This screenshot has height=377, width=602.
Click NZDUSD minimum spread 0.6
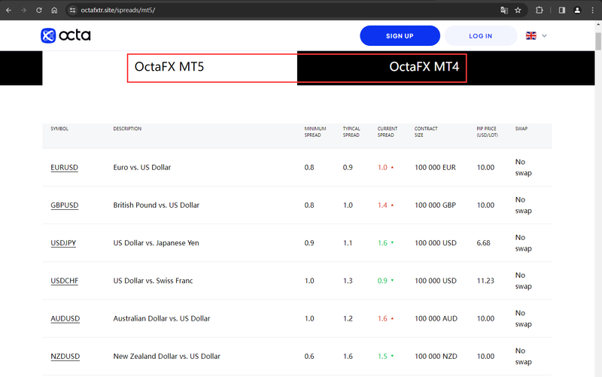(x=309, y=356)
